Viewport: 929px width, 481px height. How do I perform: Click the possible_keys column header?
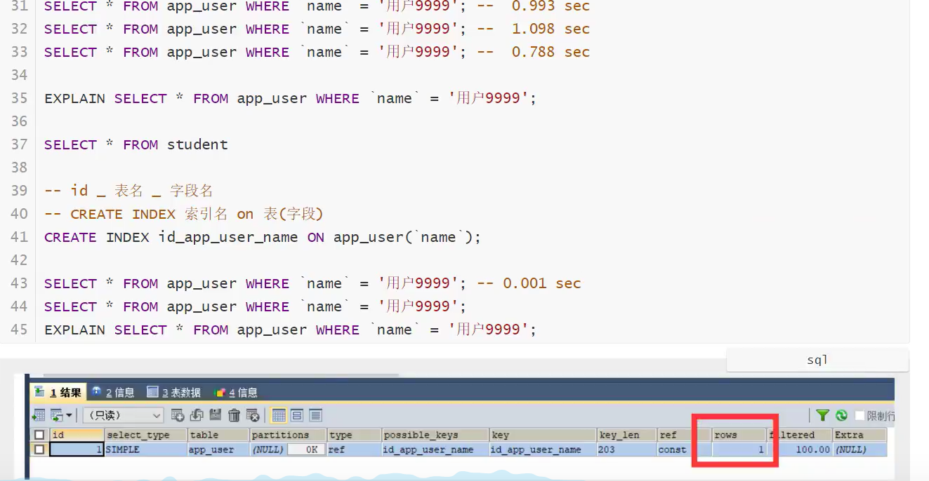435,435
